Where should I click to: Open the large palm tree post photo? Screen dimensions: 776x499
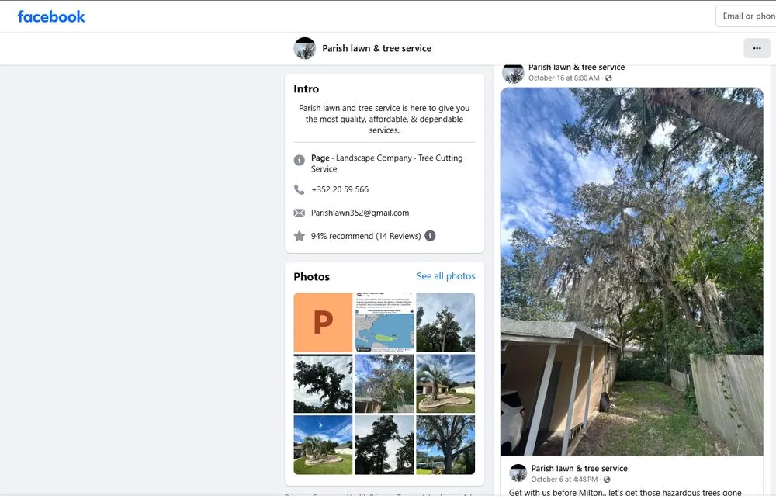632,272
